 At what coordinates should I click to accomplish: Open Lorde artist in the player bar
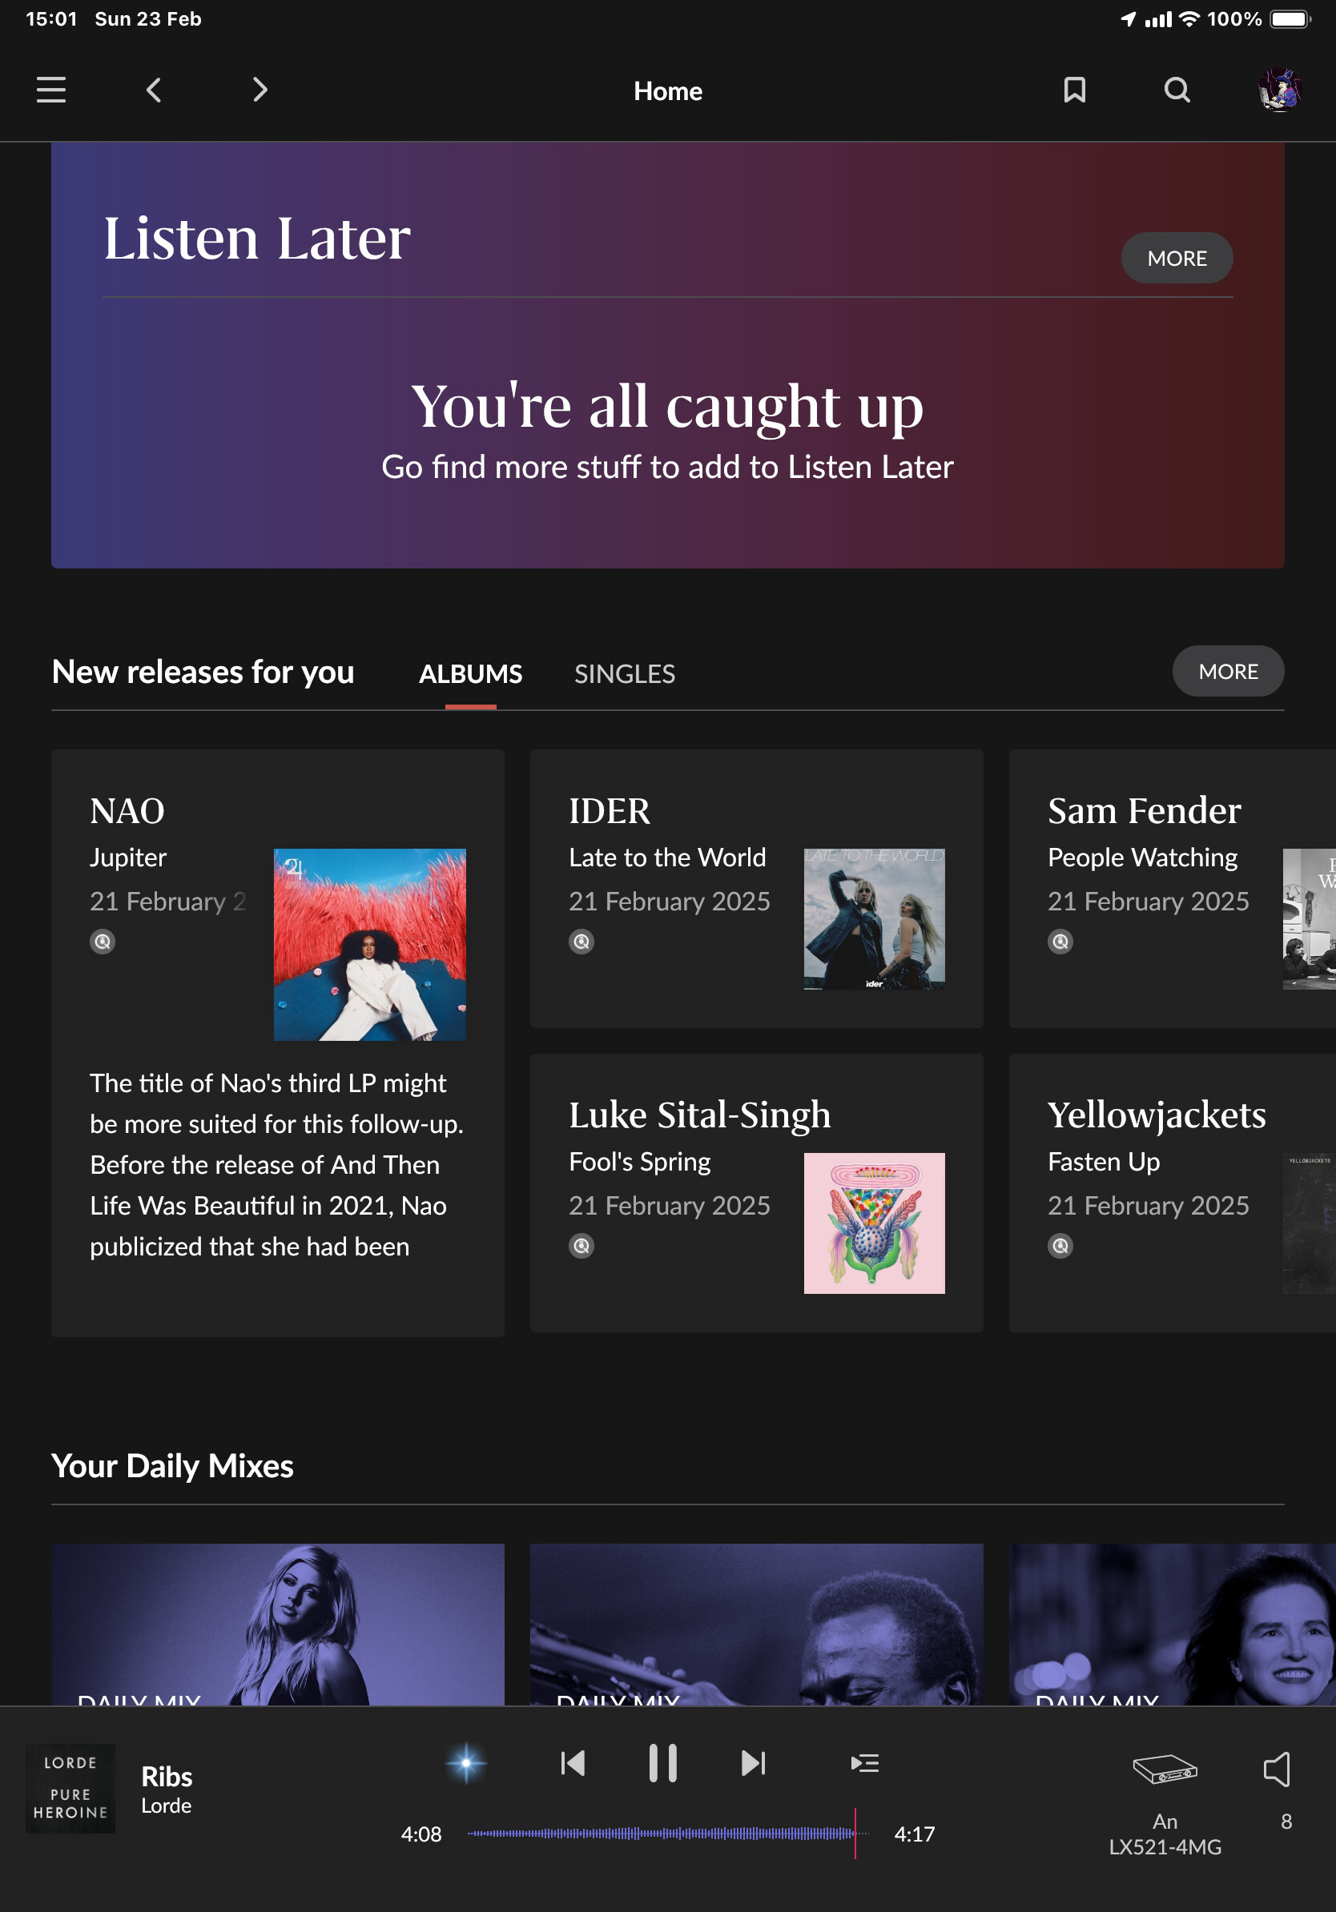coord(166,1806)
